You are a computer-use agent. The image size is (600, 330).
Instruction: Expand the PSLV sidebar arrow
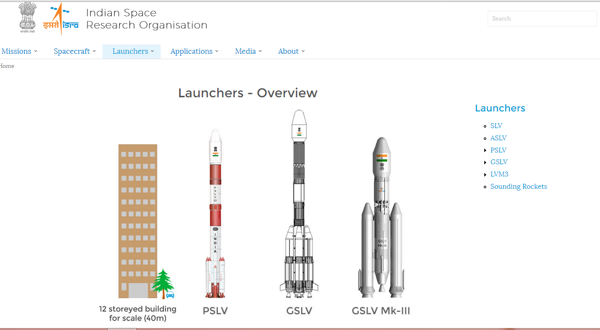click(x=485, y=150)
